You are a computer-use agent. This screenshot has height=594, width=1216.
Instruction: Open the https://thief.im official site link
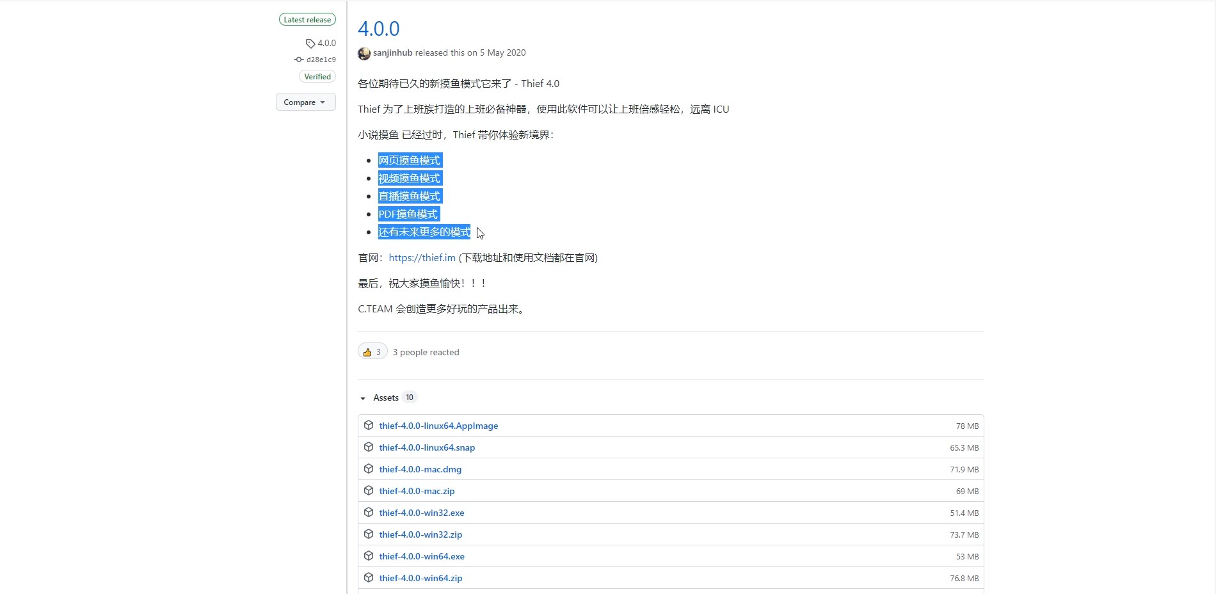[x=422, y=257]
